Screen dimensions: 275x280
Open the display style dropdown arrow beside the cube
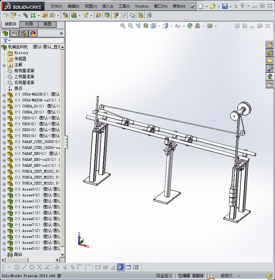tap(171, 26)
